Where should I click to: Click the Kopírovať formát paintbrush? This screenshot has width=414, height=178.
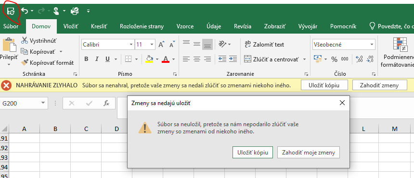(x=25, y=62)
